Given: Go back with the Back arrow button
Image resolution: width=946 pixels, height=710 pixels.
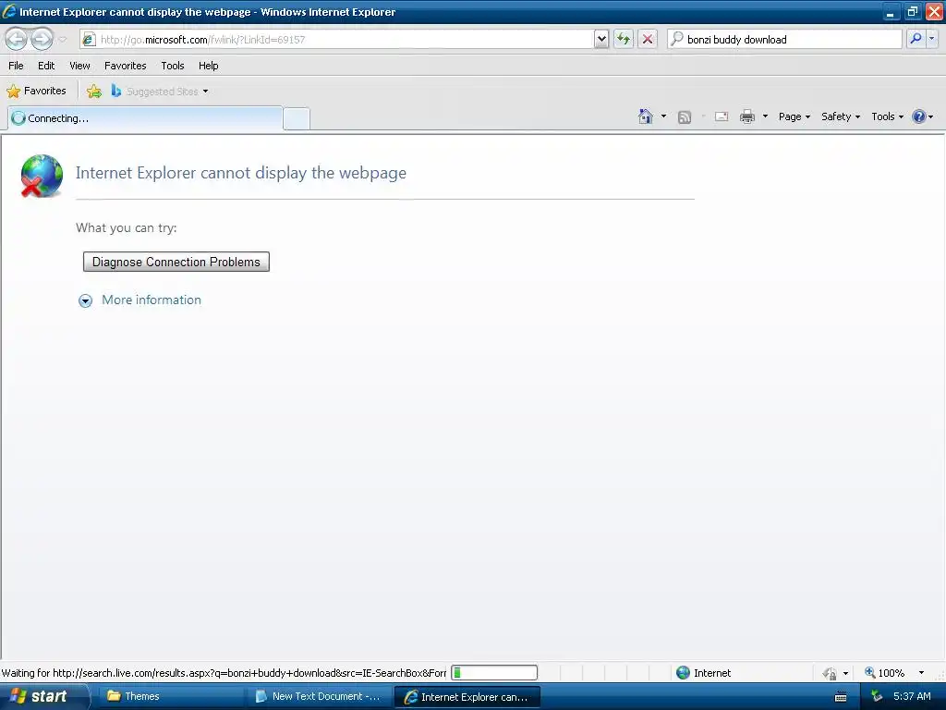Looking at the screenshot, I should coord(17,39).
